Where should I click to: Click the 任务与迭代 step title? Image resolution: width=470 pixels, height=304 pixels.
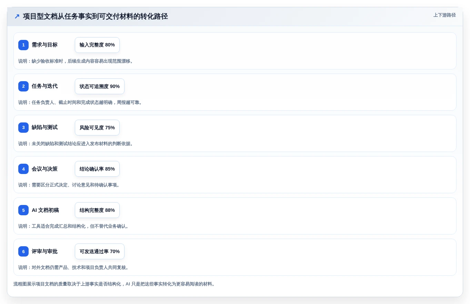click(x=44, y=86)
